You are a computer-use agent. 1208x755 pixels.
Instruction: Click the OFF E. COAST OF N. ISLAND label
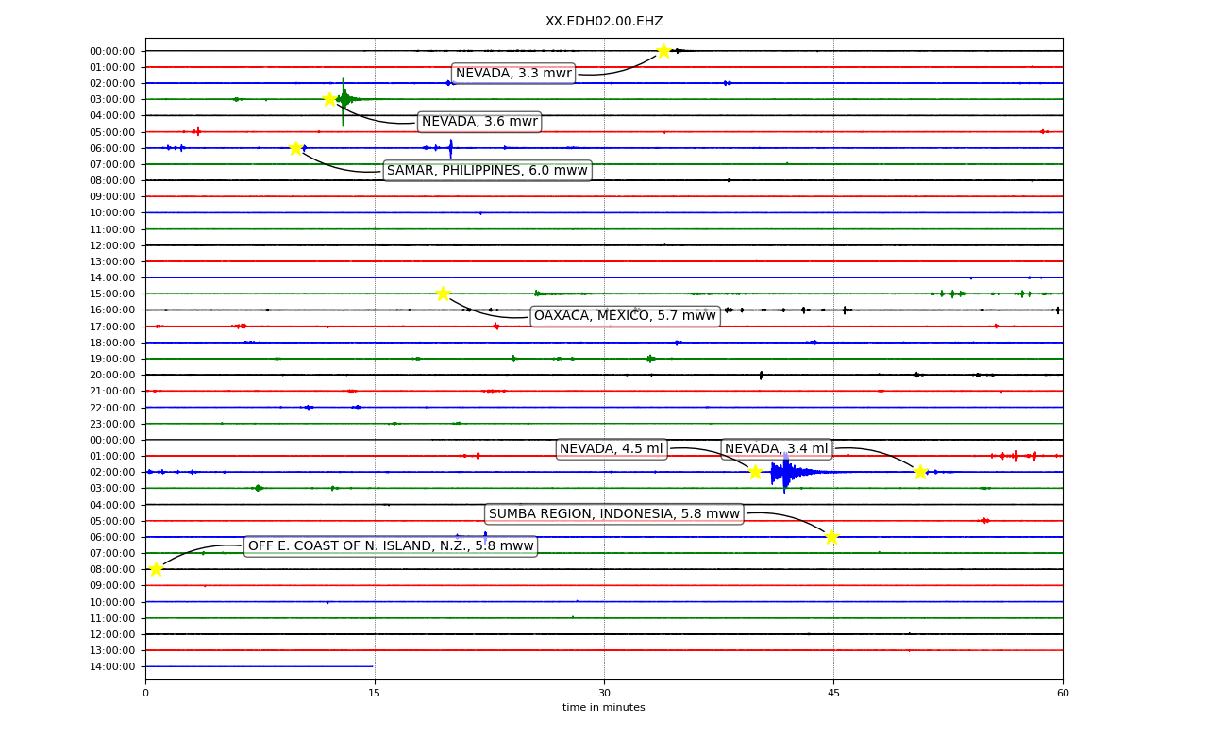point(391,546)
